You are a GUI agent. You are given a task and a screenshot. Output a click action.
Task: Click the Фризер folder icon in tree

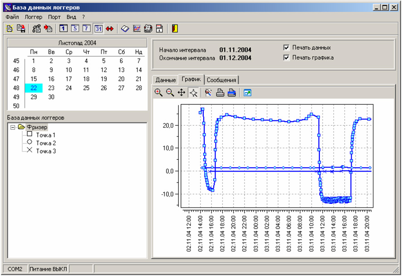[21, 127]
